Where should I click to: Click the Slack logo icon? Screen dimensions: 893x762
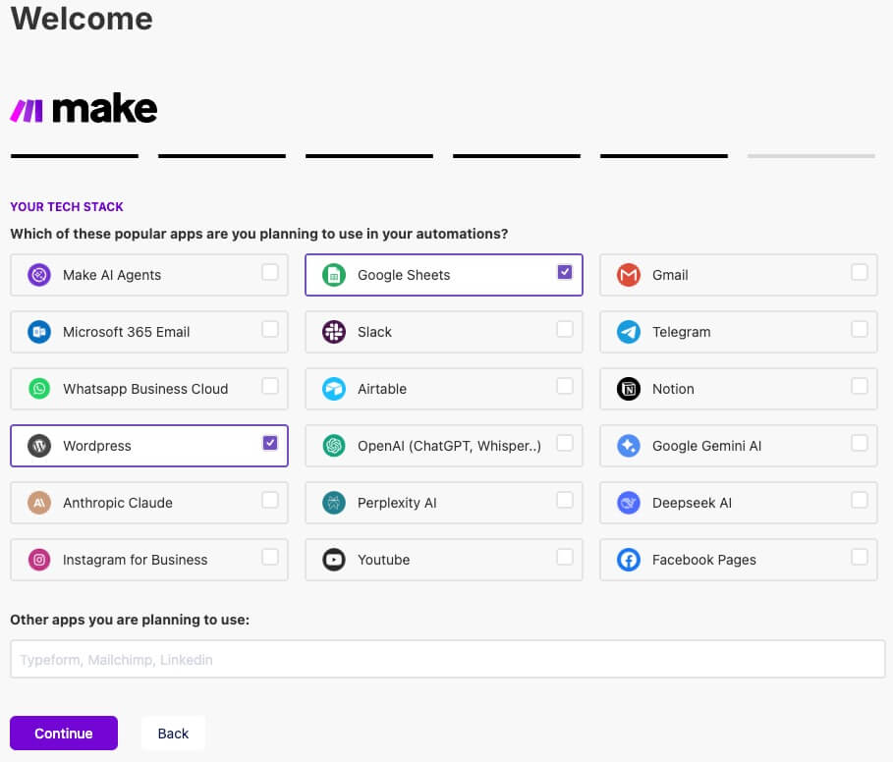point(334,332)
